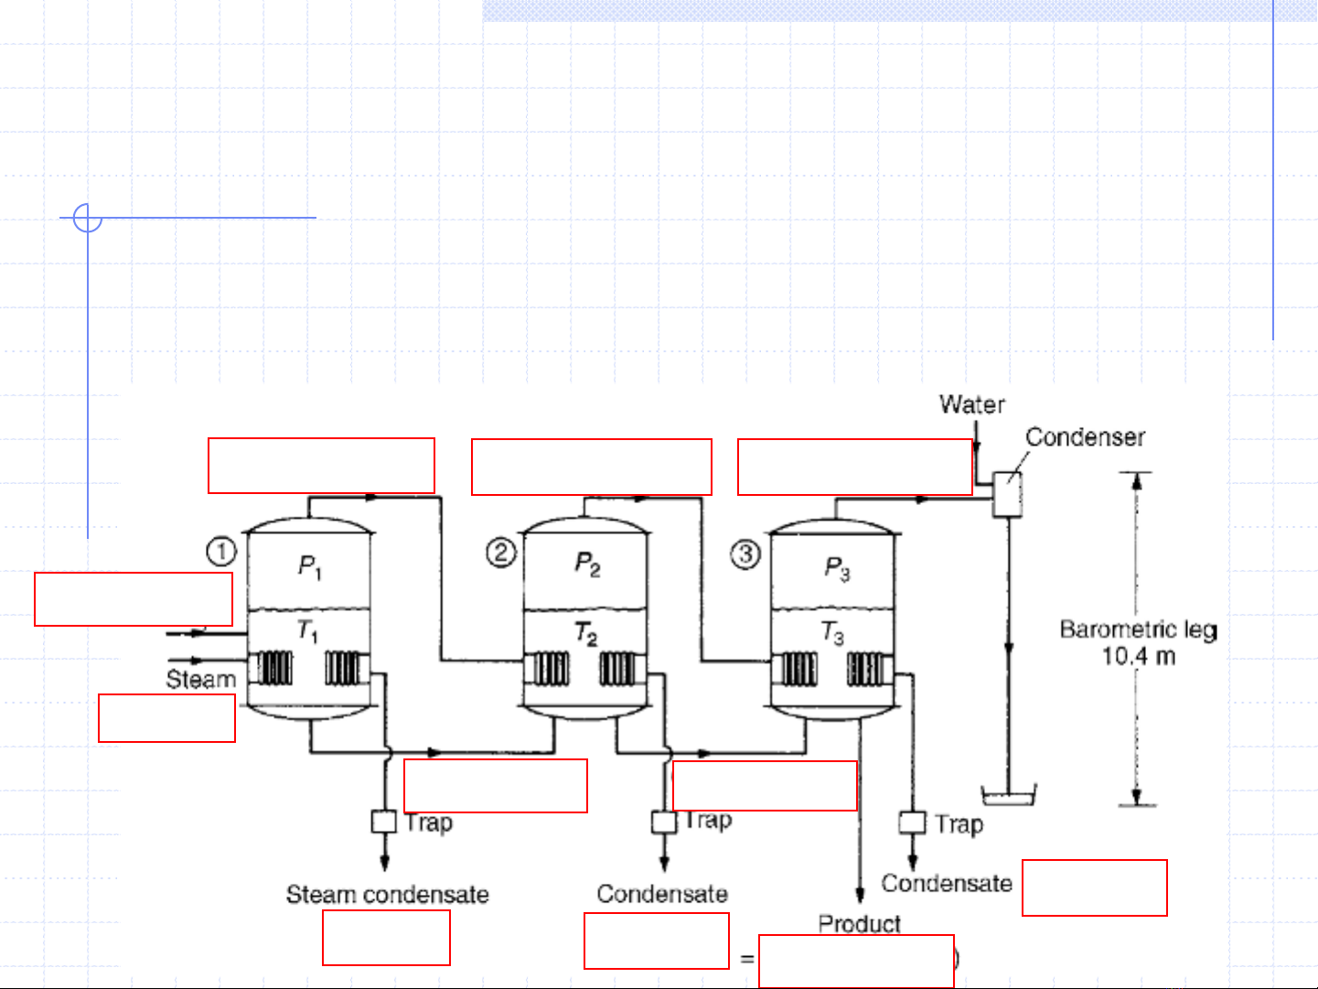The image size is (1318, 989).
Task: Click the "Water" label
Action: [971, 404]
